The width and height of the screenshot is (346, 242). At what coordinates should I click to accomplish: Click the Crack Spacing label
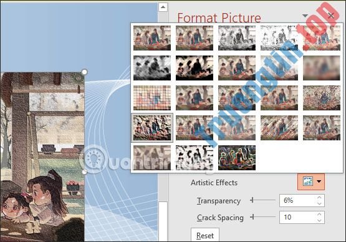click(x=220, y=218)
